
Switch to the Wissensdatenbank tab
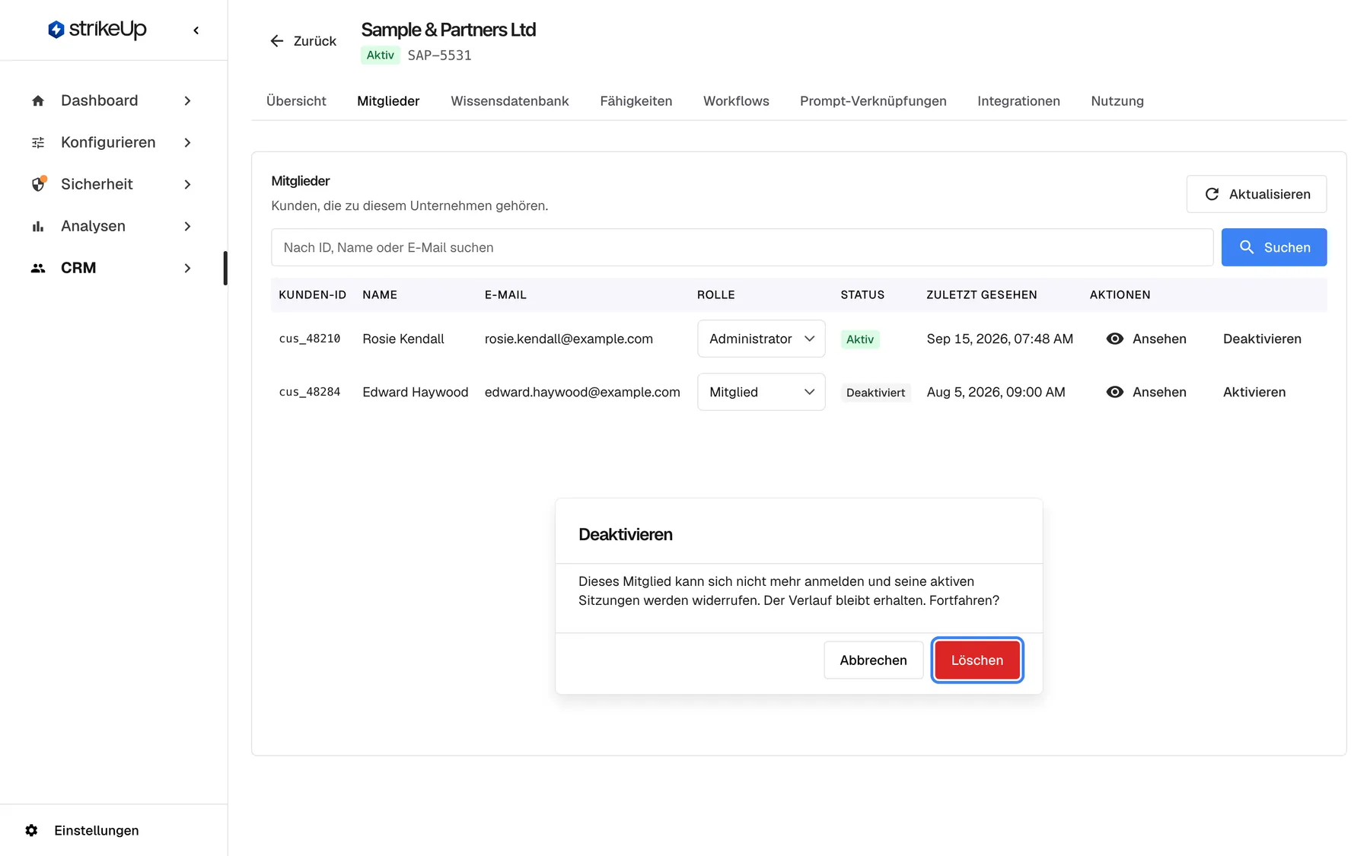click(x=509, y=101)
